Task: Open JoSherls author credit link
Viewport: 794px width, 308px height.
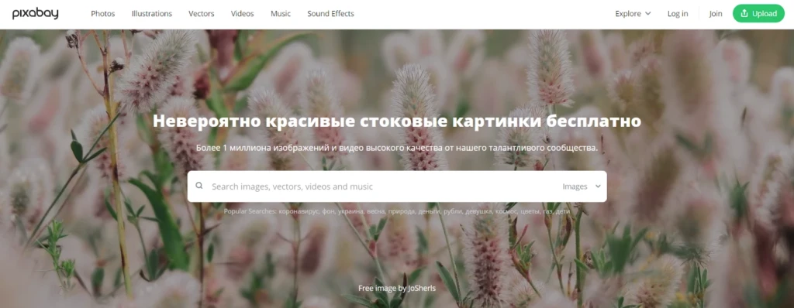Action: (x=422, y=289)
